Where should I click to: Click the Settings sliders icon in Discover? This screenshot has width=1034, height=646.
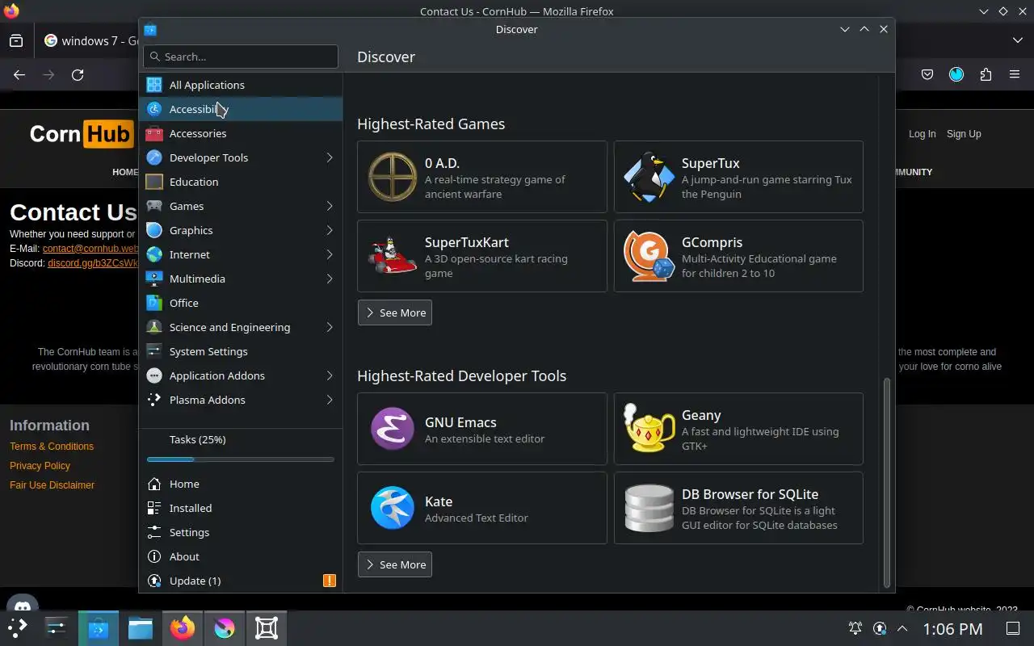click(154, 532)
